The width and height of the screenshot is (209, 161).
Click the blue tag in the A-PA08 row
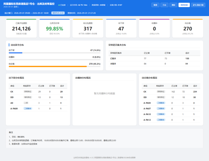pos(161,103)
